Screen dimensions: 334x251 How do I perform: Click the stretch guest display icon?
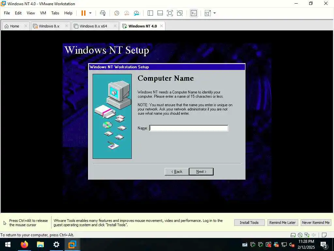207,13
